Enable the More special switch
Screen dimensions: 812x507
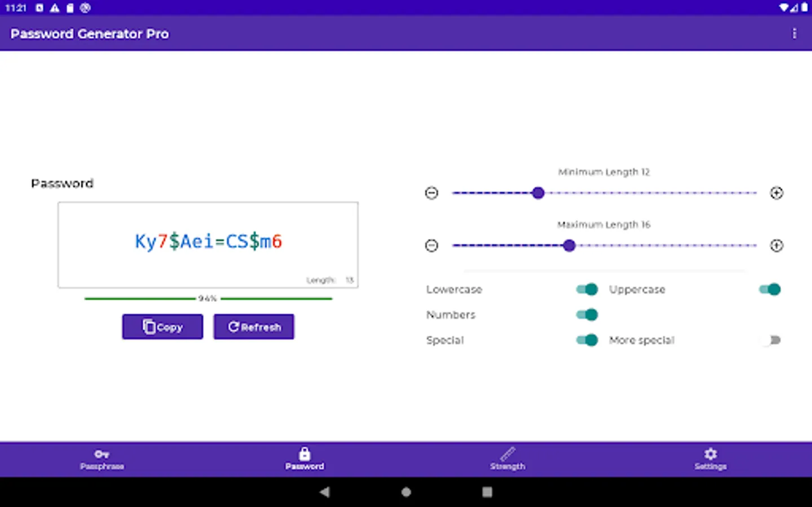(770, 340)
